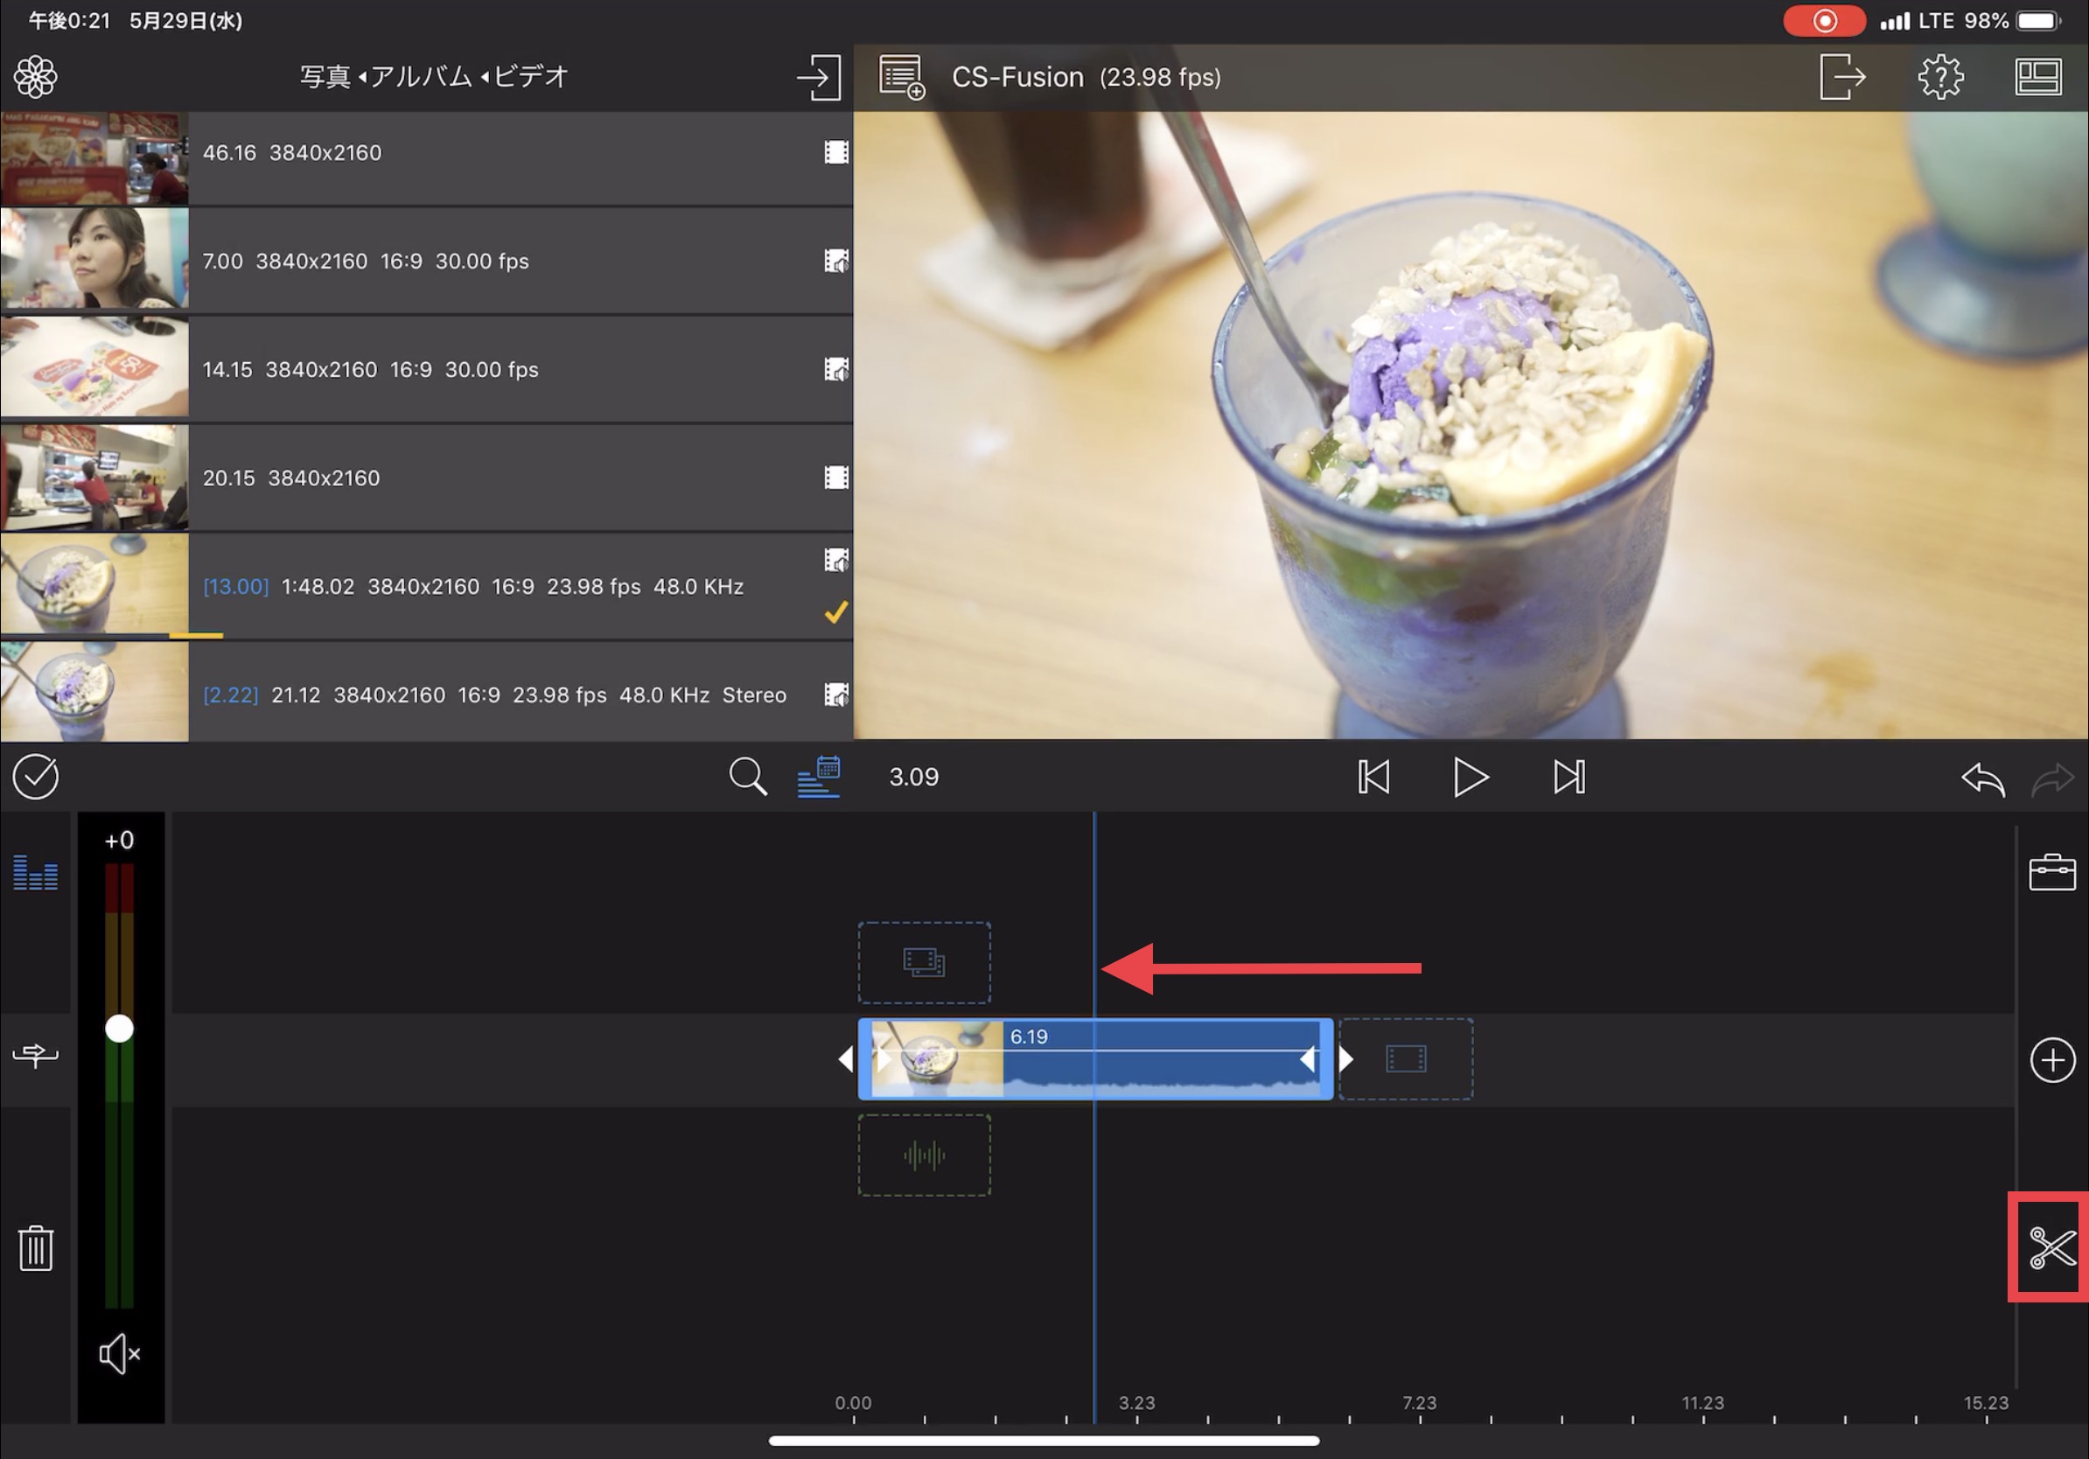Open the timeline calendar view tab
This screenshot has width=2089, height=1459.
click(819, 777)
